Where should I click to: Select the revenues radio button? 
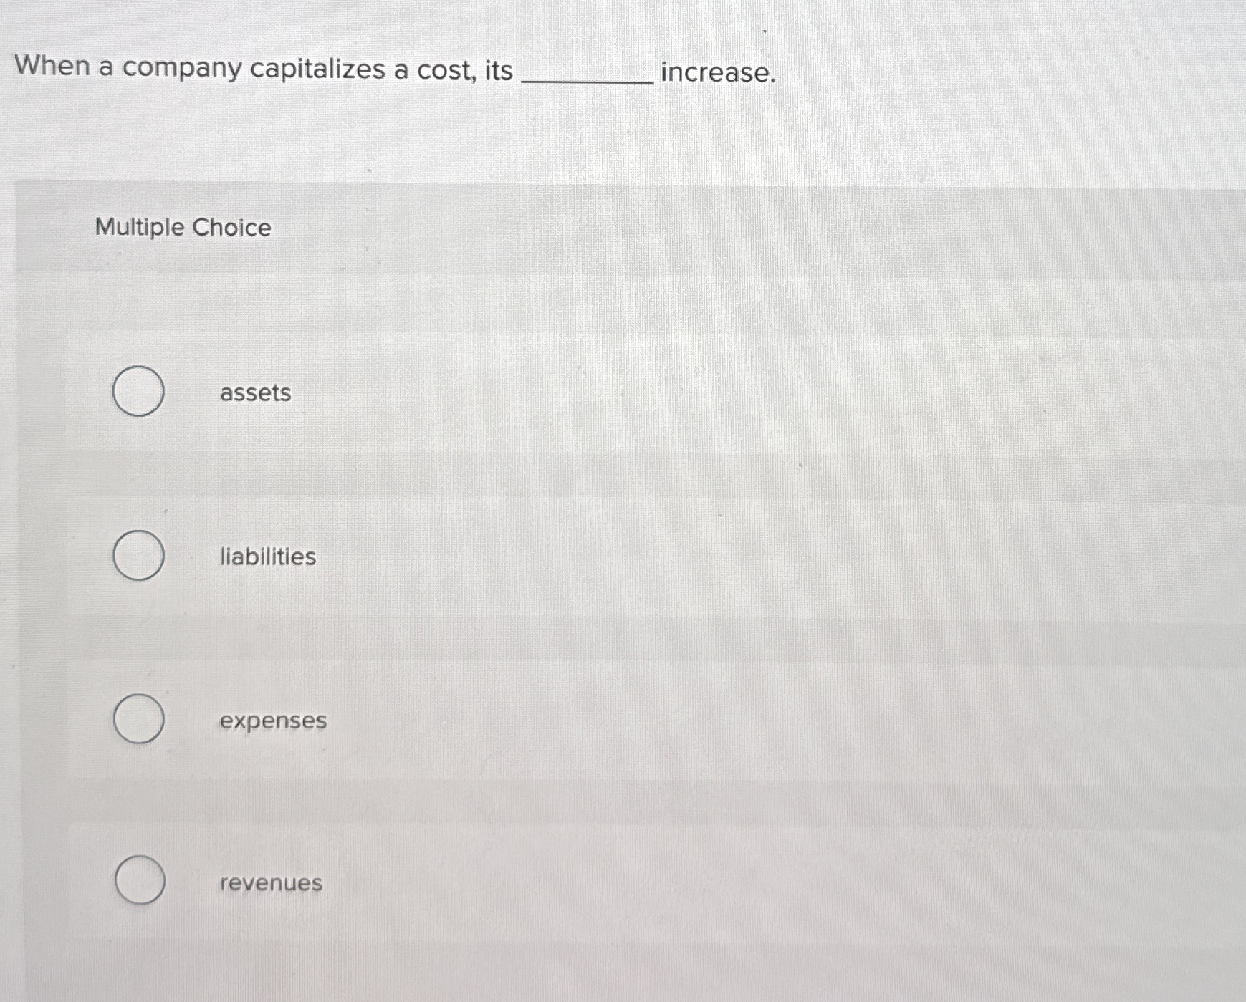[138, 882]
